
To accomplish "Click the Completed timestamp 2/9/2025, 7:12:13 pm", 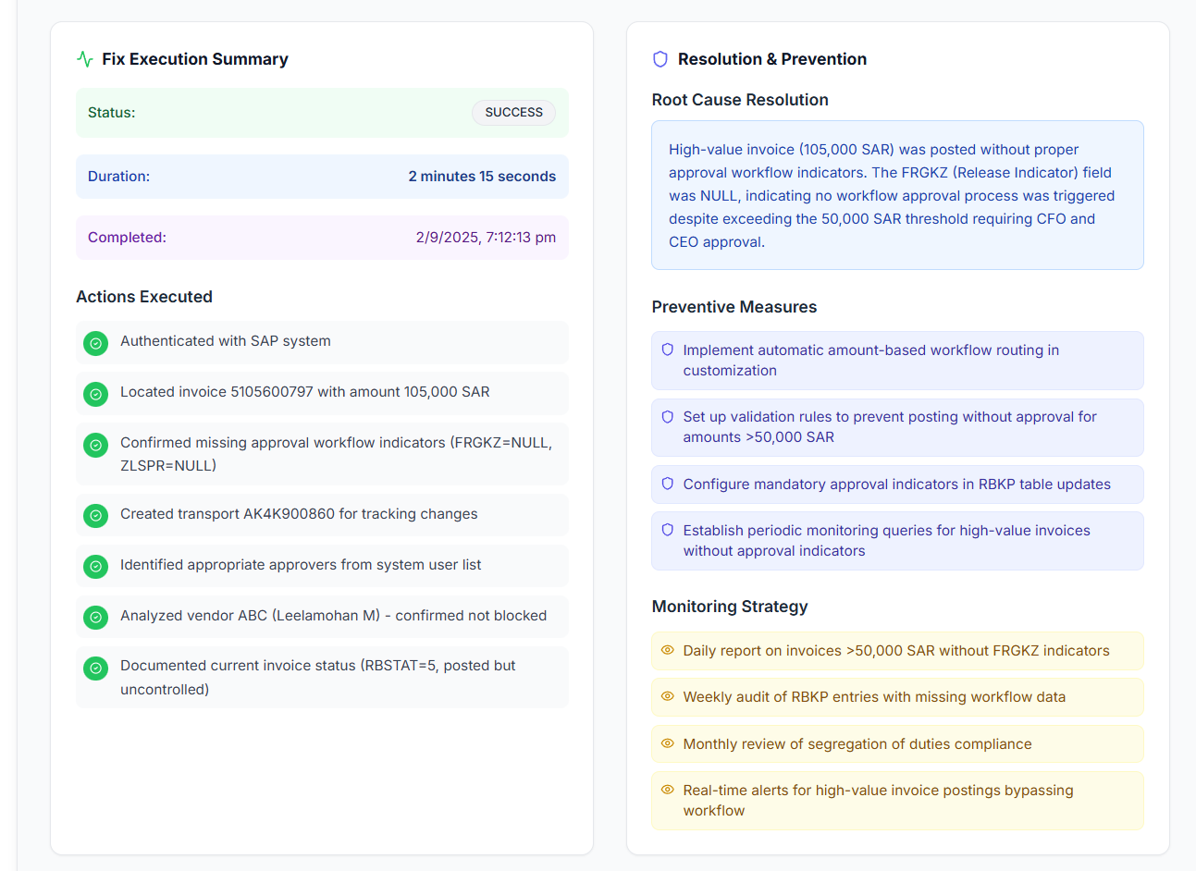I will point(486,238).
